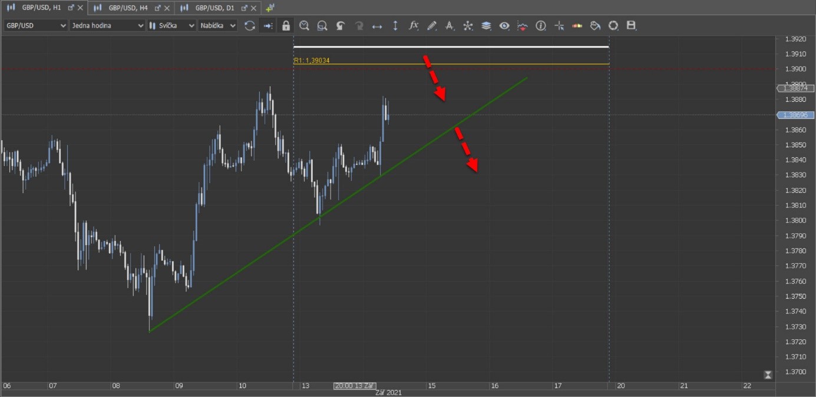
Task: Open the Svíčka chart type dropdown
Action: [171, 25]
